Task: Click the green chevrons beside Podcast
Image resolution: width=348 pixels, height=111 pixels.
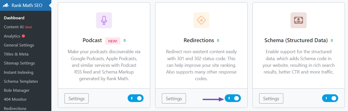Action: pyautogui.click(x=125, y=41)
